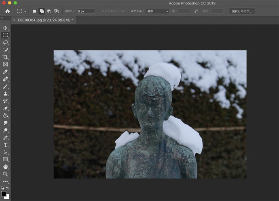Screen dimensions: 279x201
Task: Select the Rectangular Marquee tool
Action: coord(5,35)
